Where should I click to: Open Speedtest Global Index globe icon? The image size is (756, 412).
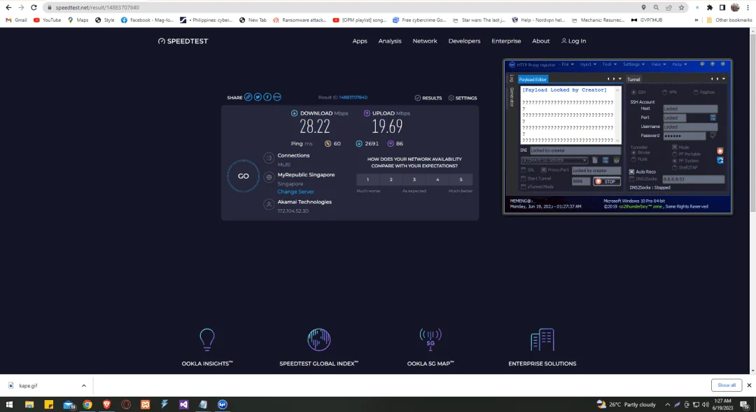click(x=318, y=339)
